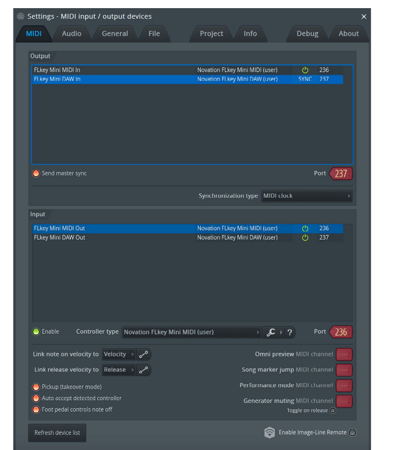Screen dimensions: 393x450
Task: Click the Image-Line Remote wifi icon
Action: 270,433
